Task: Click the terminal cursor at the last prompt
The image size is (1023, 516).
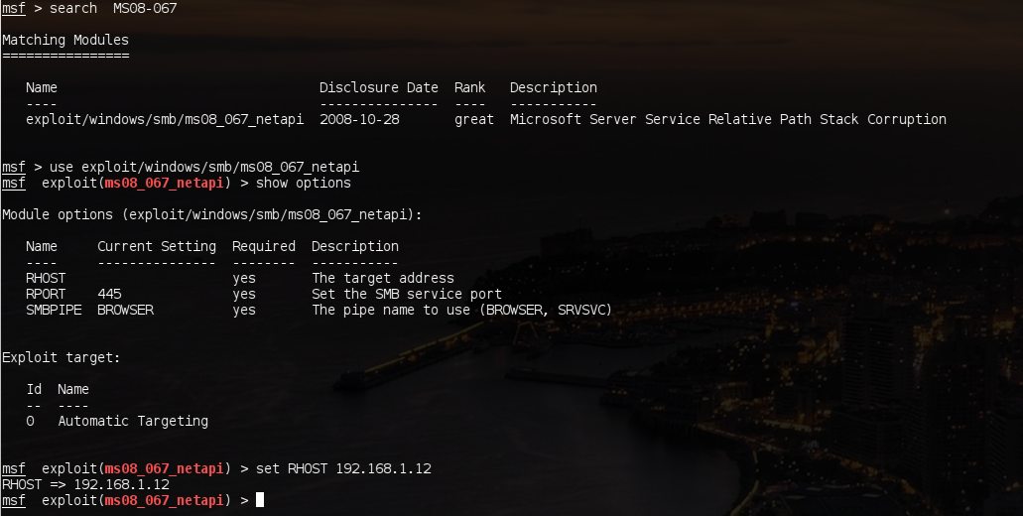Action: coord(260,500)
